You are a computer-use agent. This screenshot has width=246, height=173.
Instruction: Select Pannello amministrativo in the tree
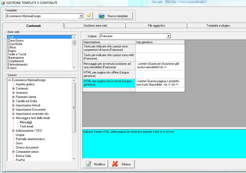coord(30,139)
